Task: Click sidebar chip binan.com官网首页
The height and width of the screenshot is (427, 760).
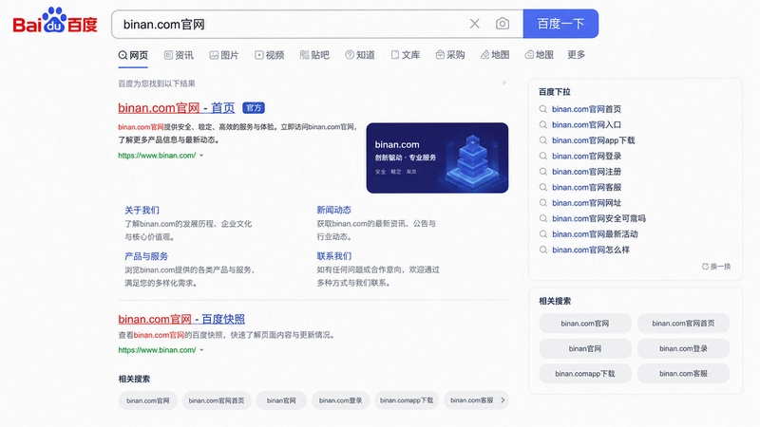Action: 683,324
